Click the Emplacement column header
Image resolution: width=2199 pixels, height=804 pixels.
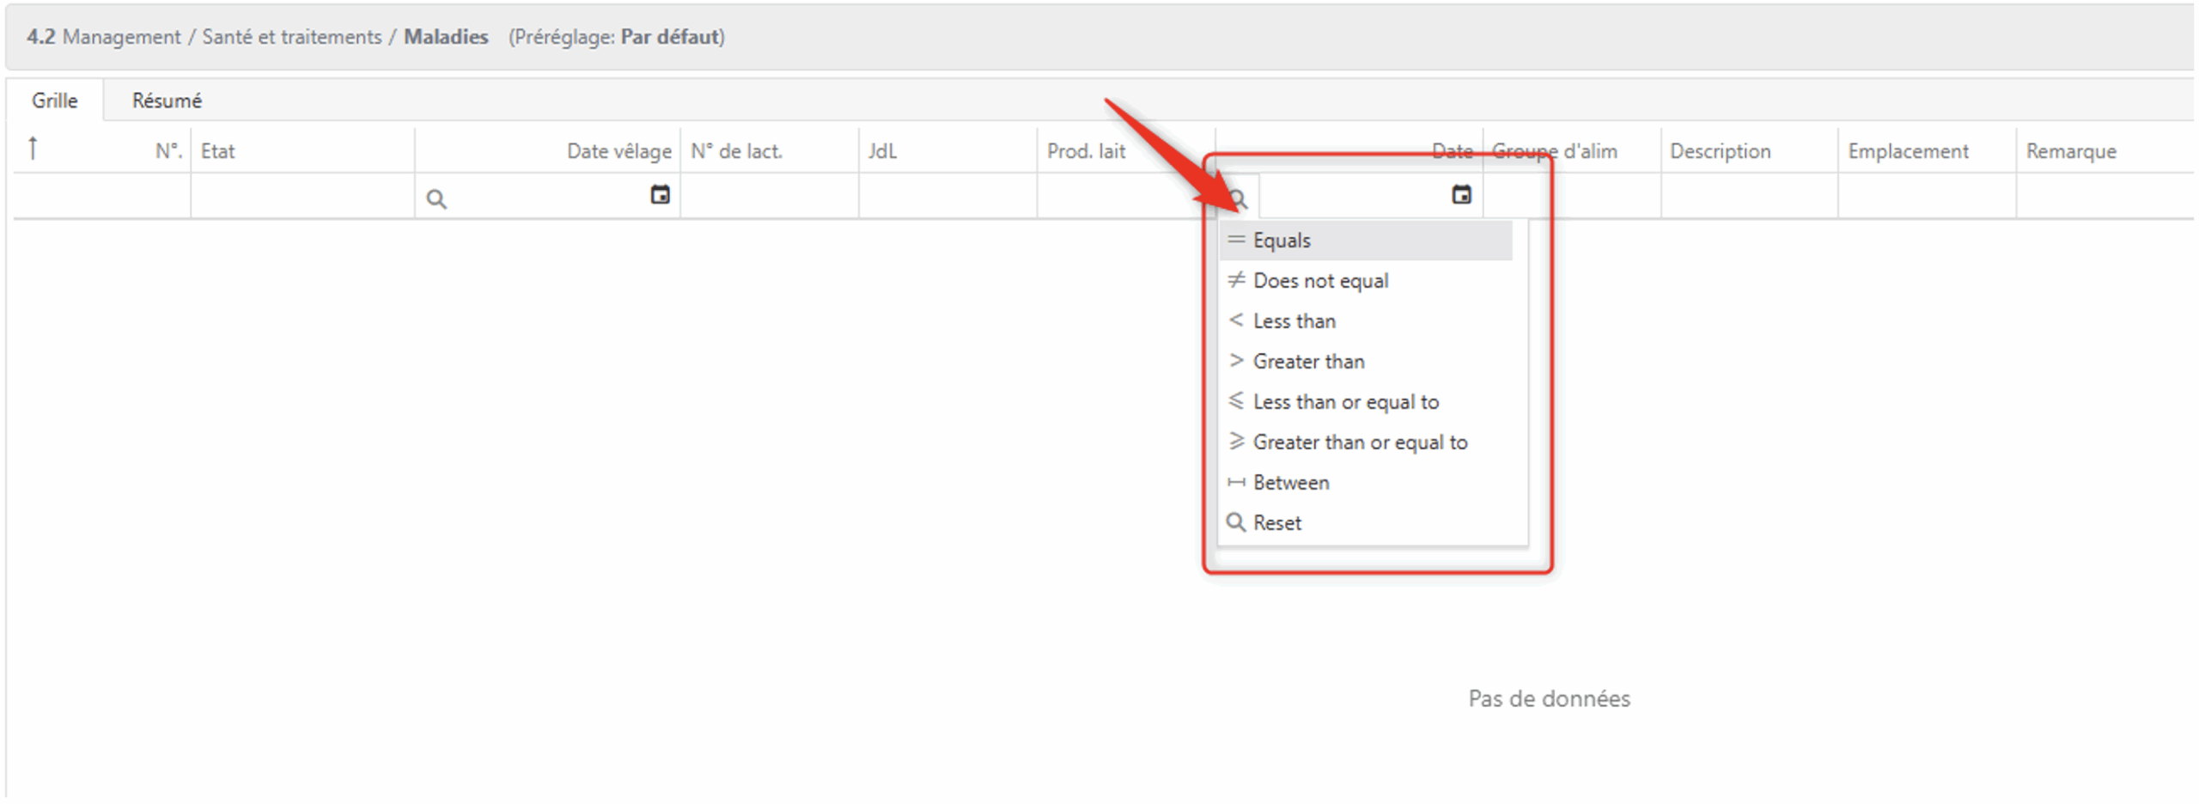[x=1908, y=151]
